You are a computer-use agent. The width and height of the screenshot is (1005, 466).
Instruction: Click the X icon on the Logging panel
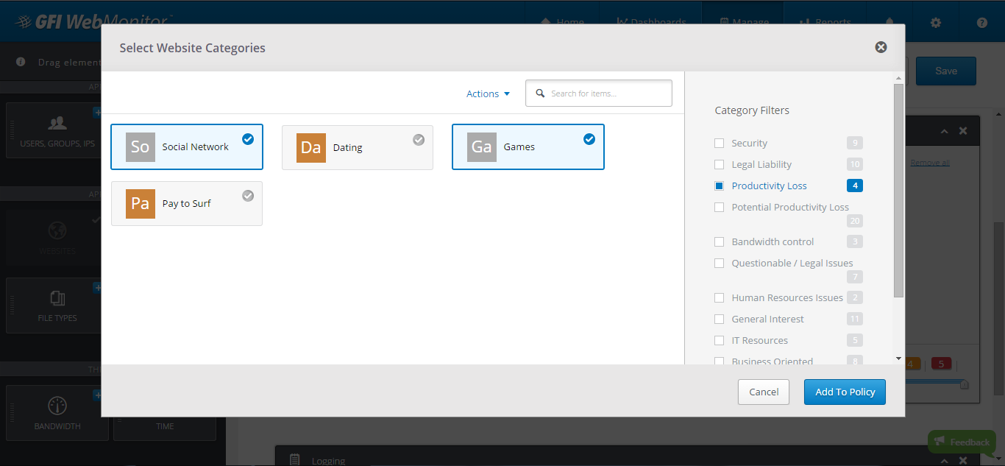[x=963, y=459]
